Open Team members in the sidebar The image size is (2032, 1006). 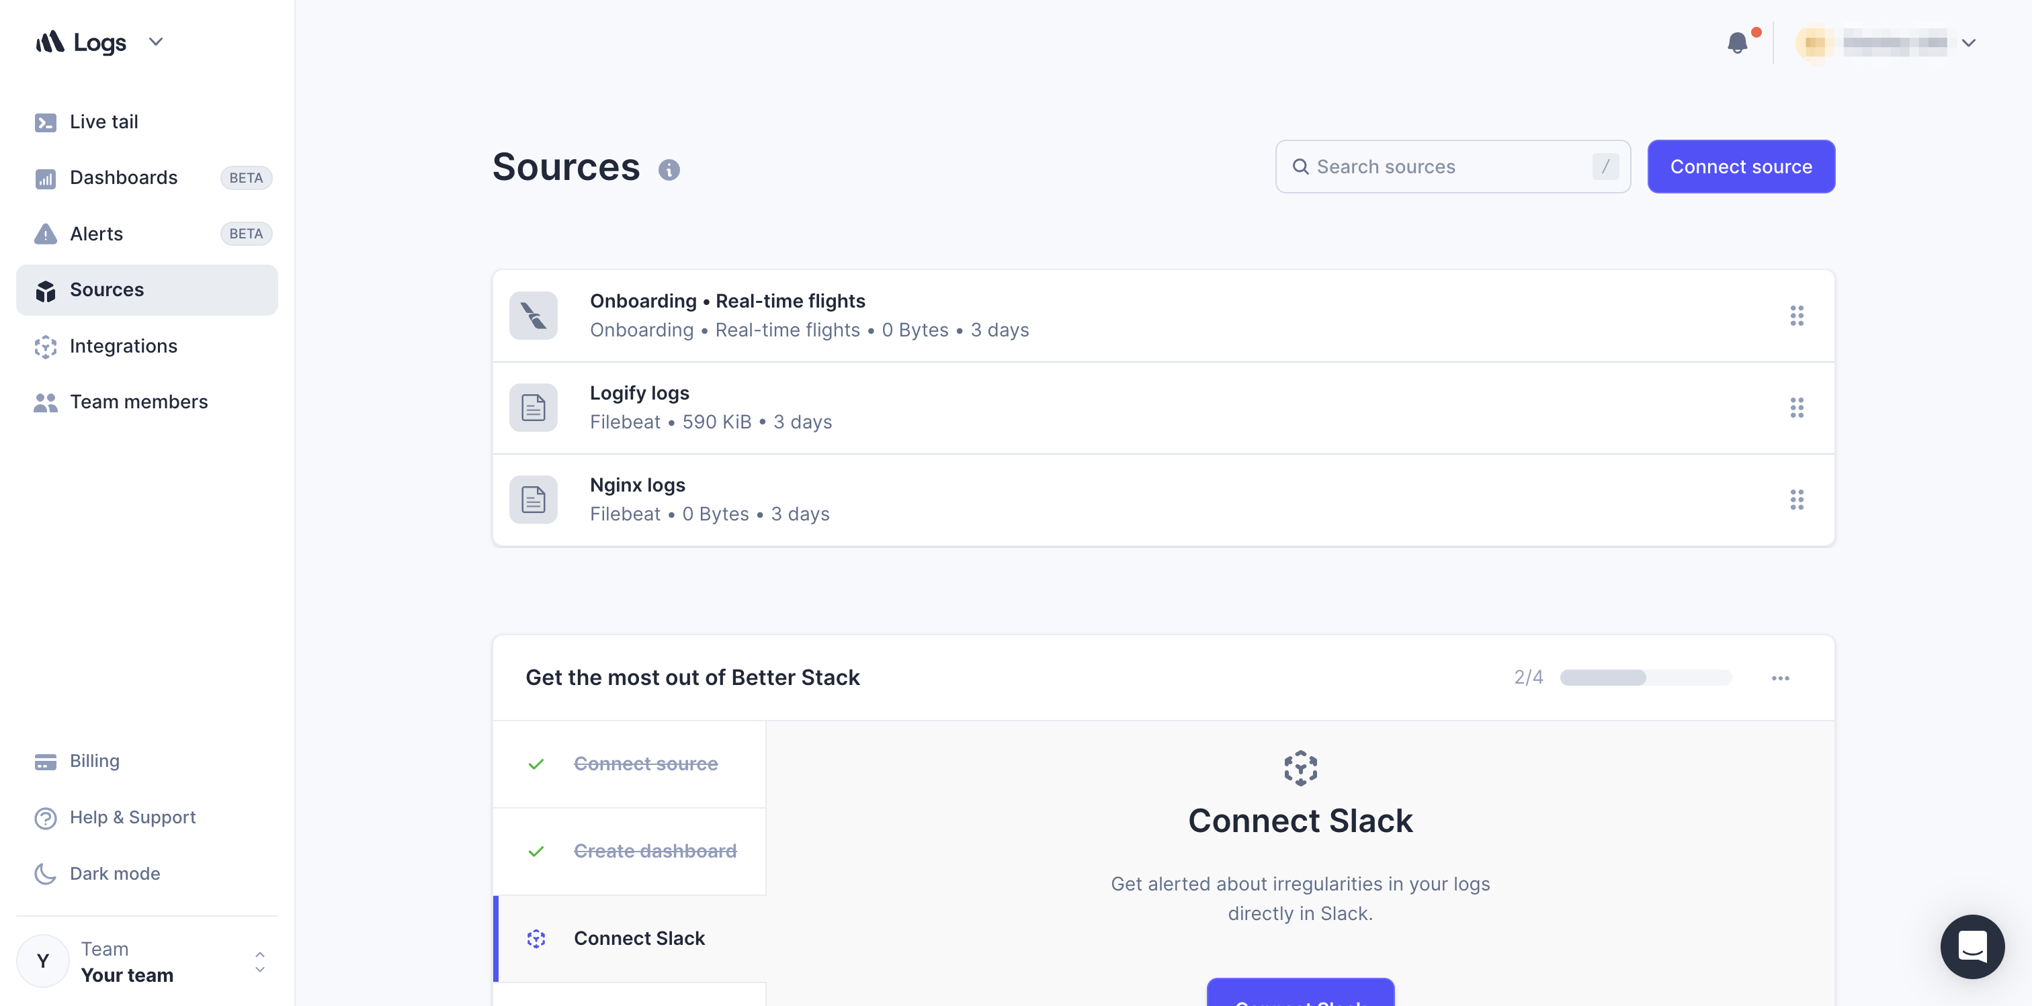click(146, 402)
